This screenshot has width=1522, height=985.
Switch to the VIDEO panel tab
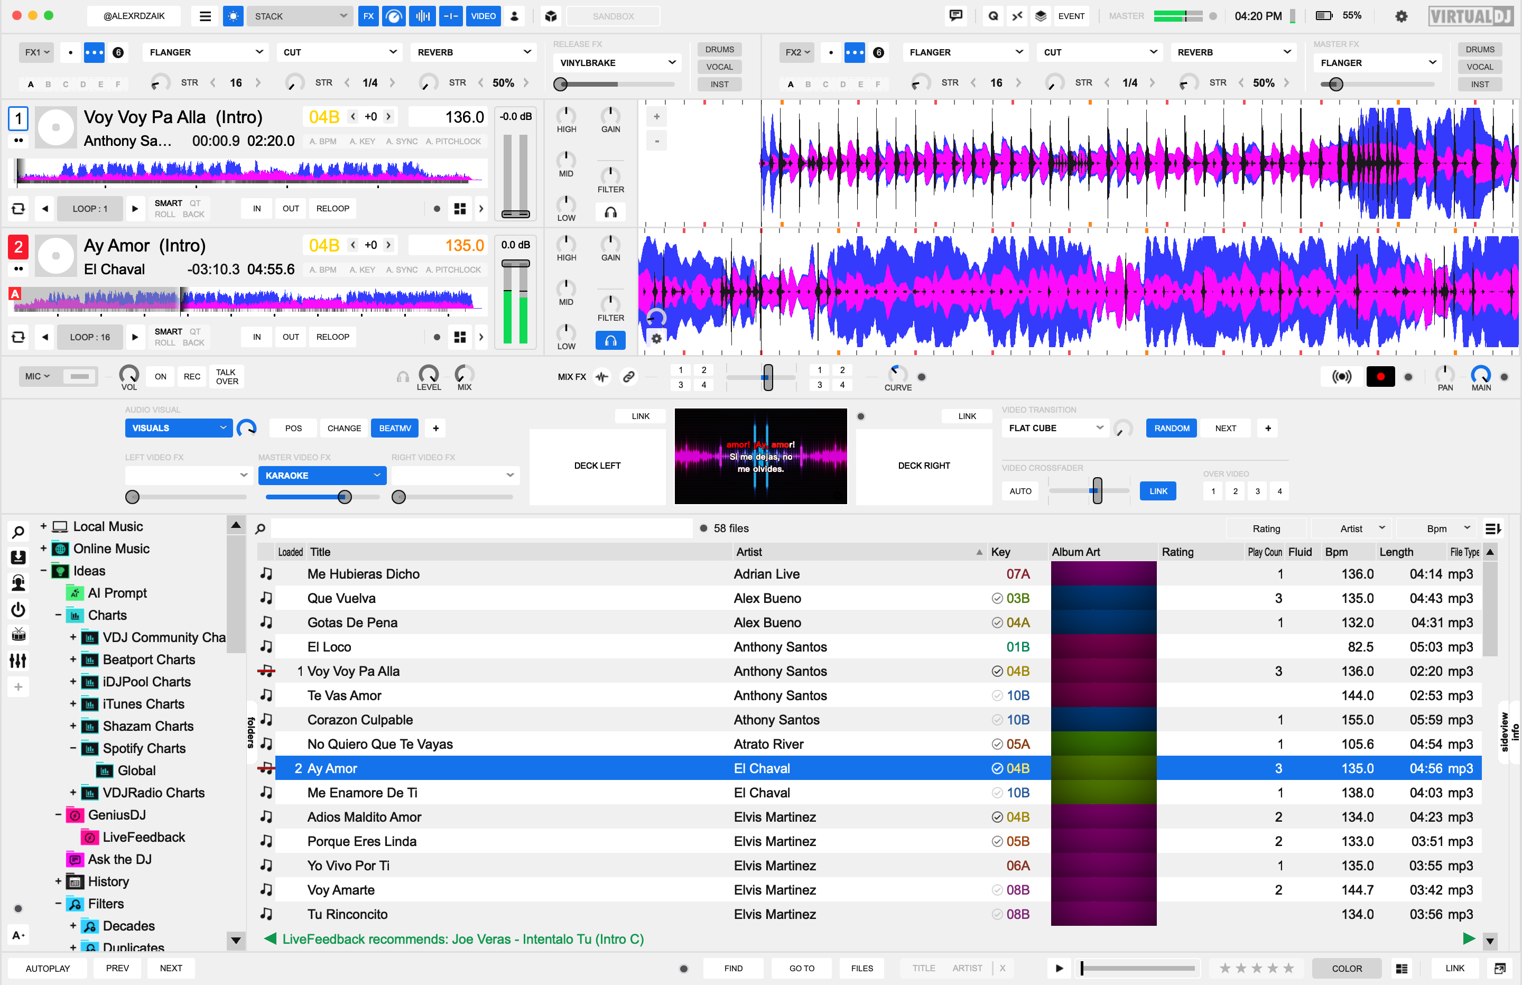(483, 16)
